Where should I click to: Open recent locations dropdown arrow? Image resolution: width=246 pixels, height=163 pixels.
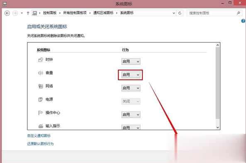[x=22, y=13]
